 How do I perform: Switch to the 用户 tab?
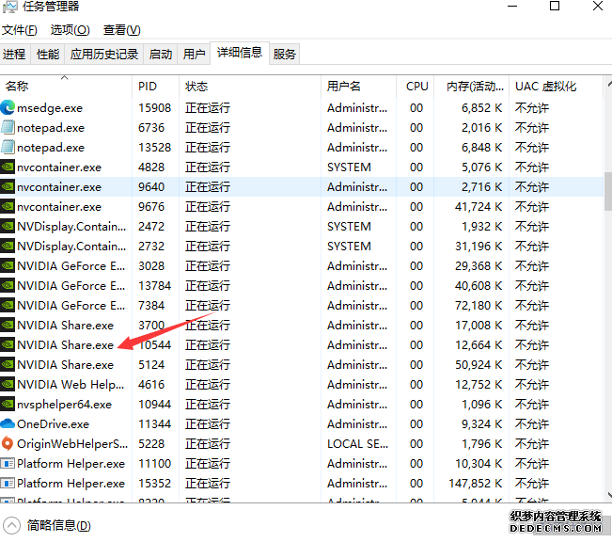pyautogui.click(x=194, y=54)
